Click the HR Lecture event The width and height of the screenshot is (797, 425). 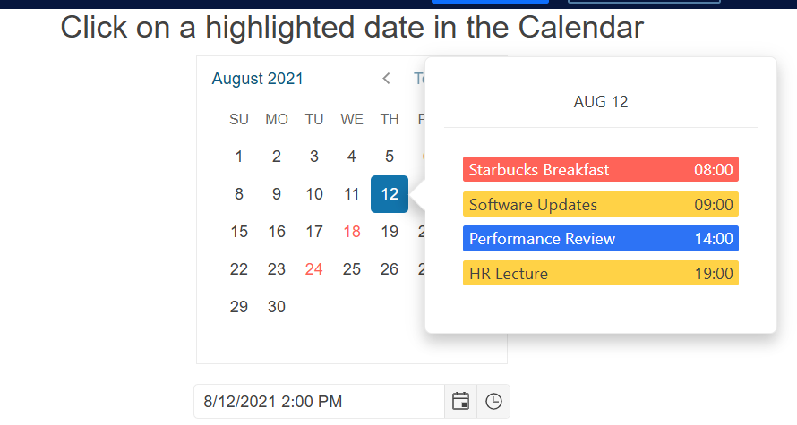coord(600,274)
